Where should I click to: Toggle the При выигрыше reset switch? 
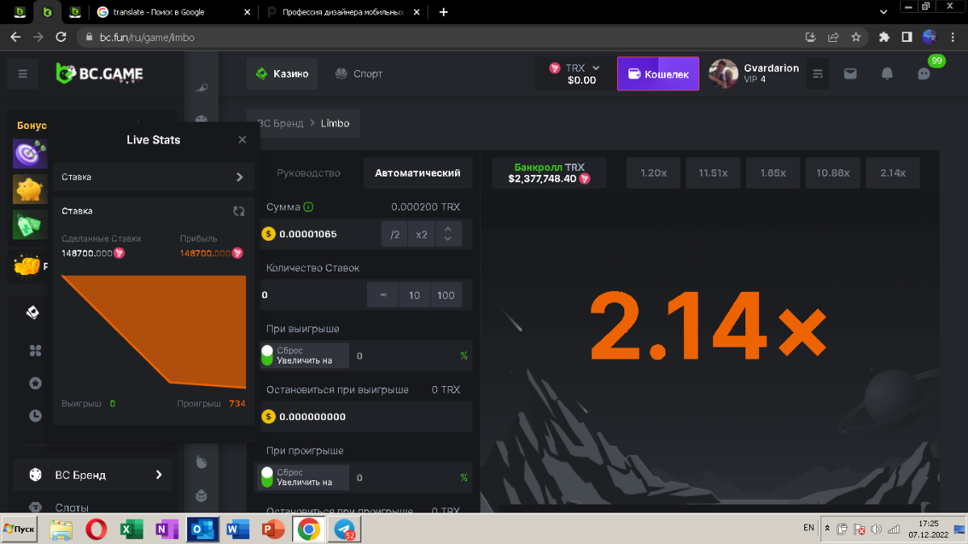tap(267, 355)
